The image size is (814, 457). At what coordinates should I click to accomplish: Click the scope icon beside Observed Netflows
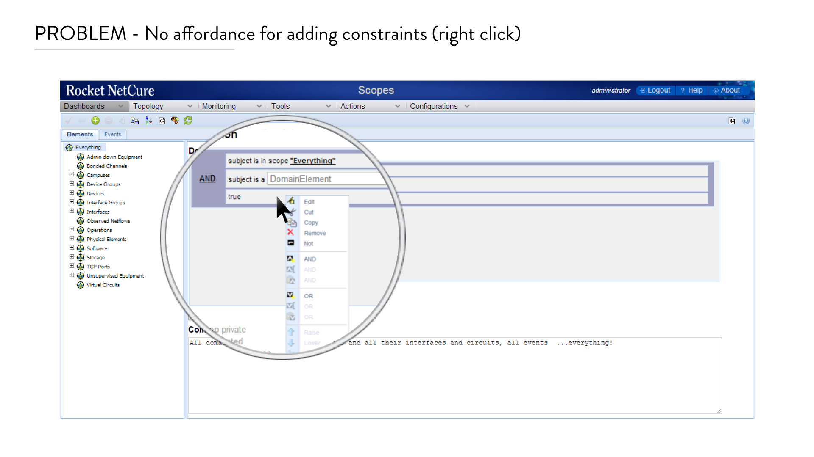pos(81,221)
